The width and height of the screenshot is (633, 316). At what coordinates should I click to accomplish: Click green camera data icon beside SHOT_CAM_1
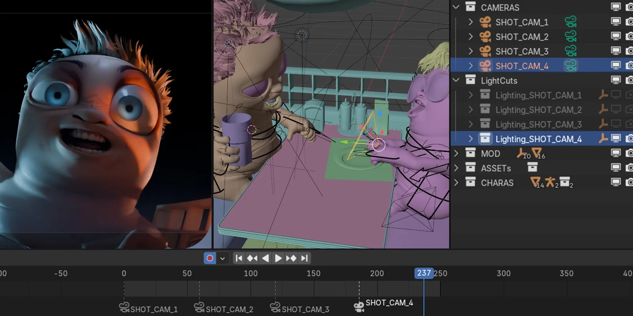point(570,22)
